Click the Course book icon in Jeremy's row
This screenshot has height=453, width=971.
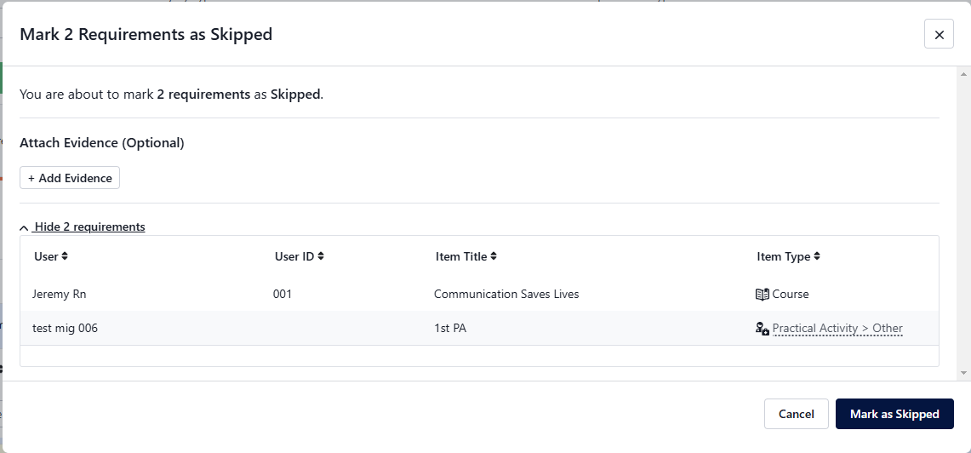[x=763, y=295]
